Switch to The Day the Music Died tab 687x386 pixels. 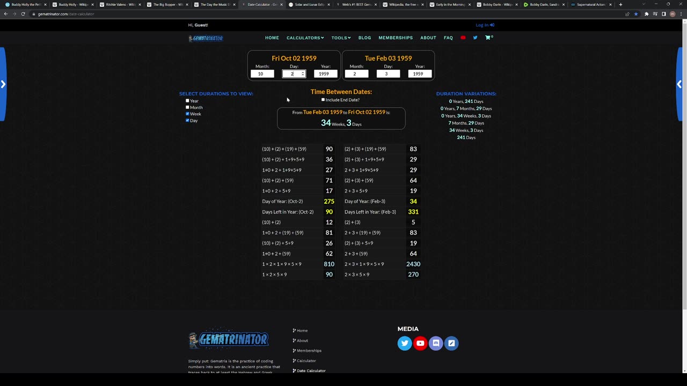pos(214,4)
